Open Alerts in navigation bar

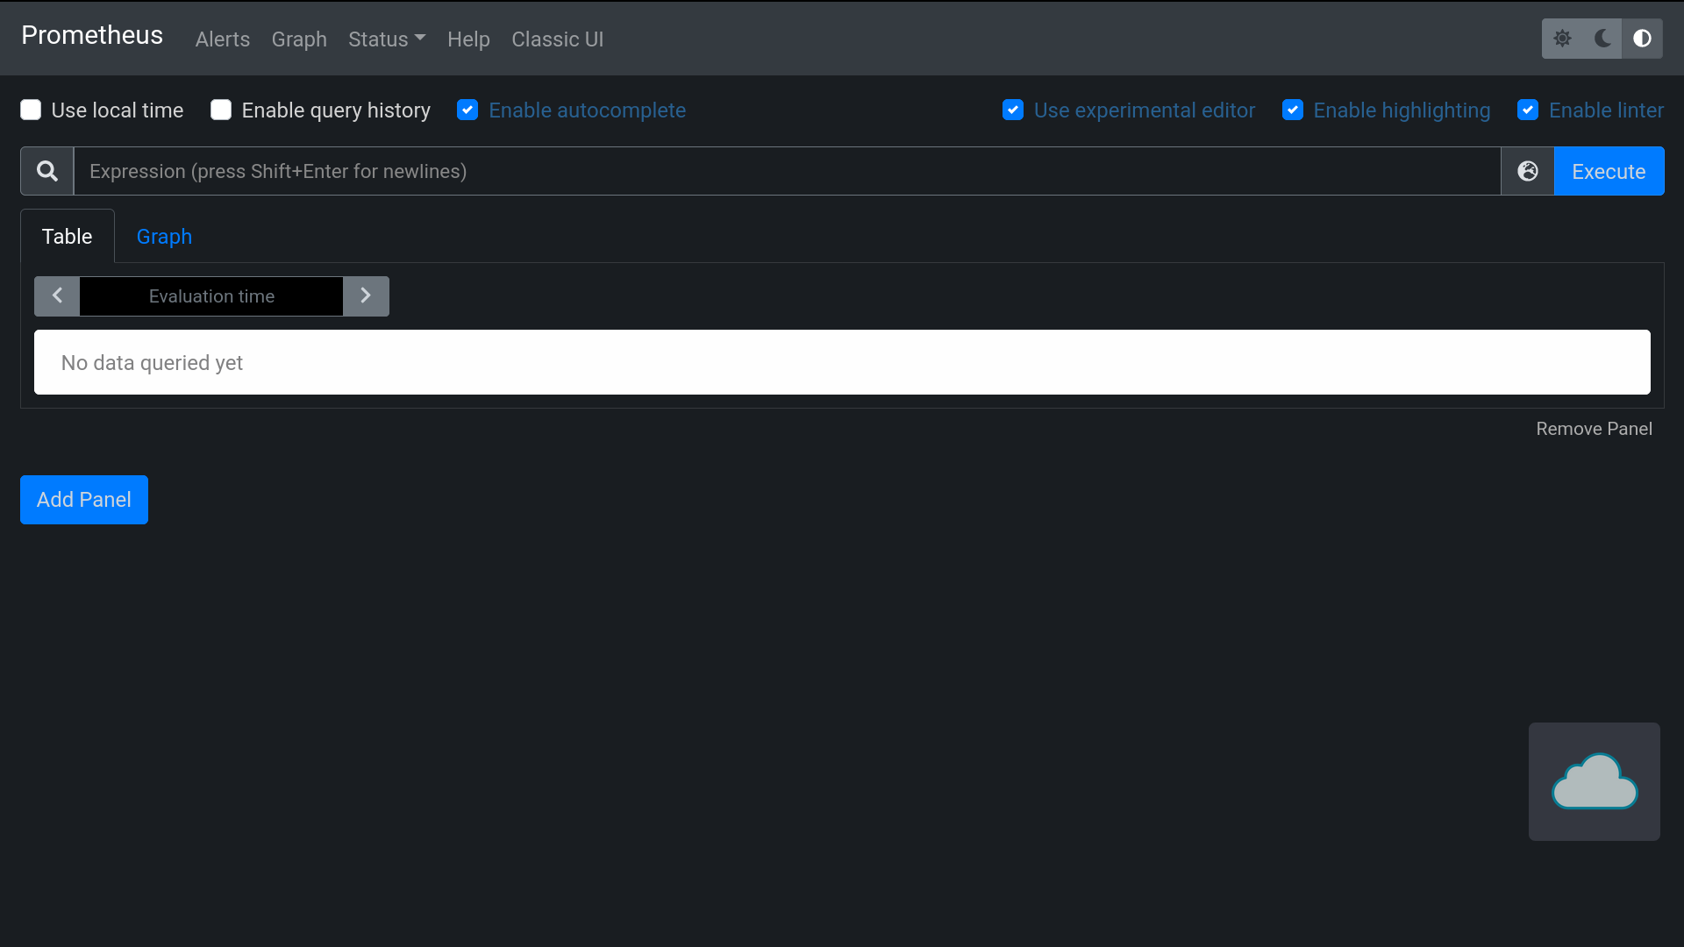[222, 39]
